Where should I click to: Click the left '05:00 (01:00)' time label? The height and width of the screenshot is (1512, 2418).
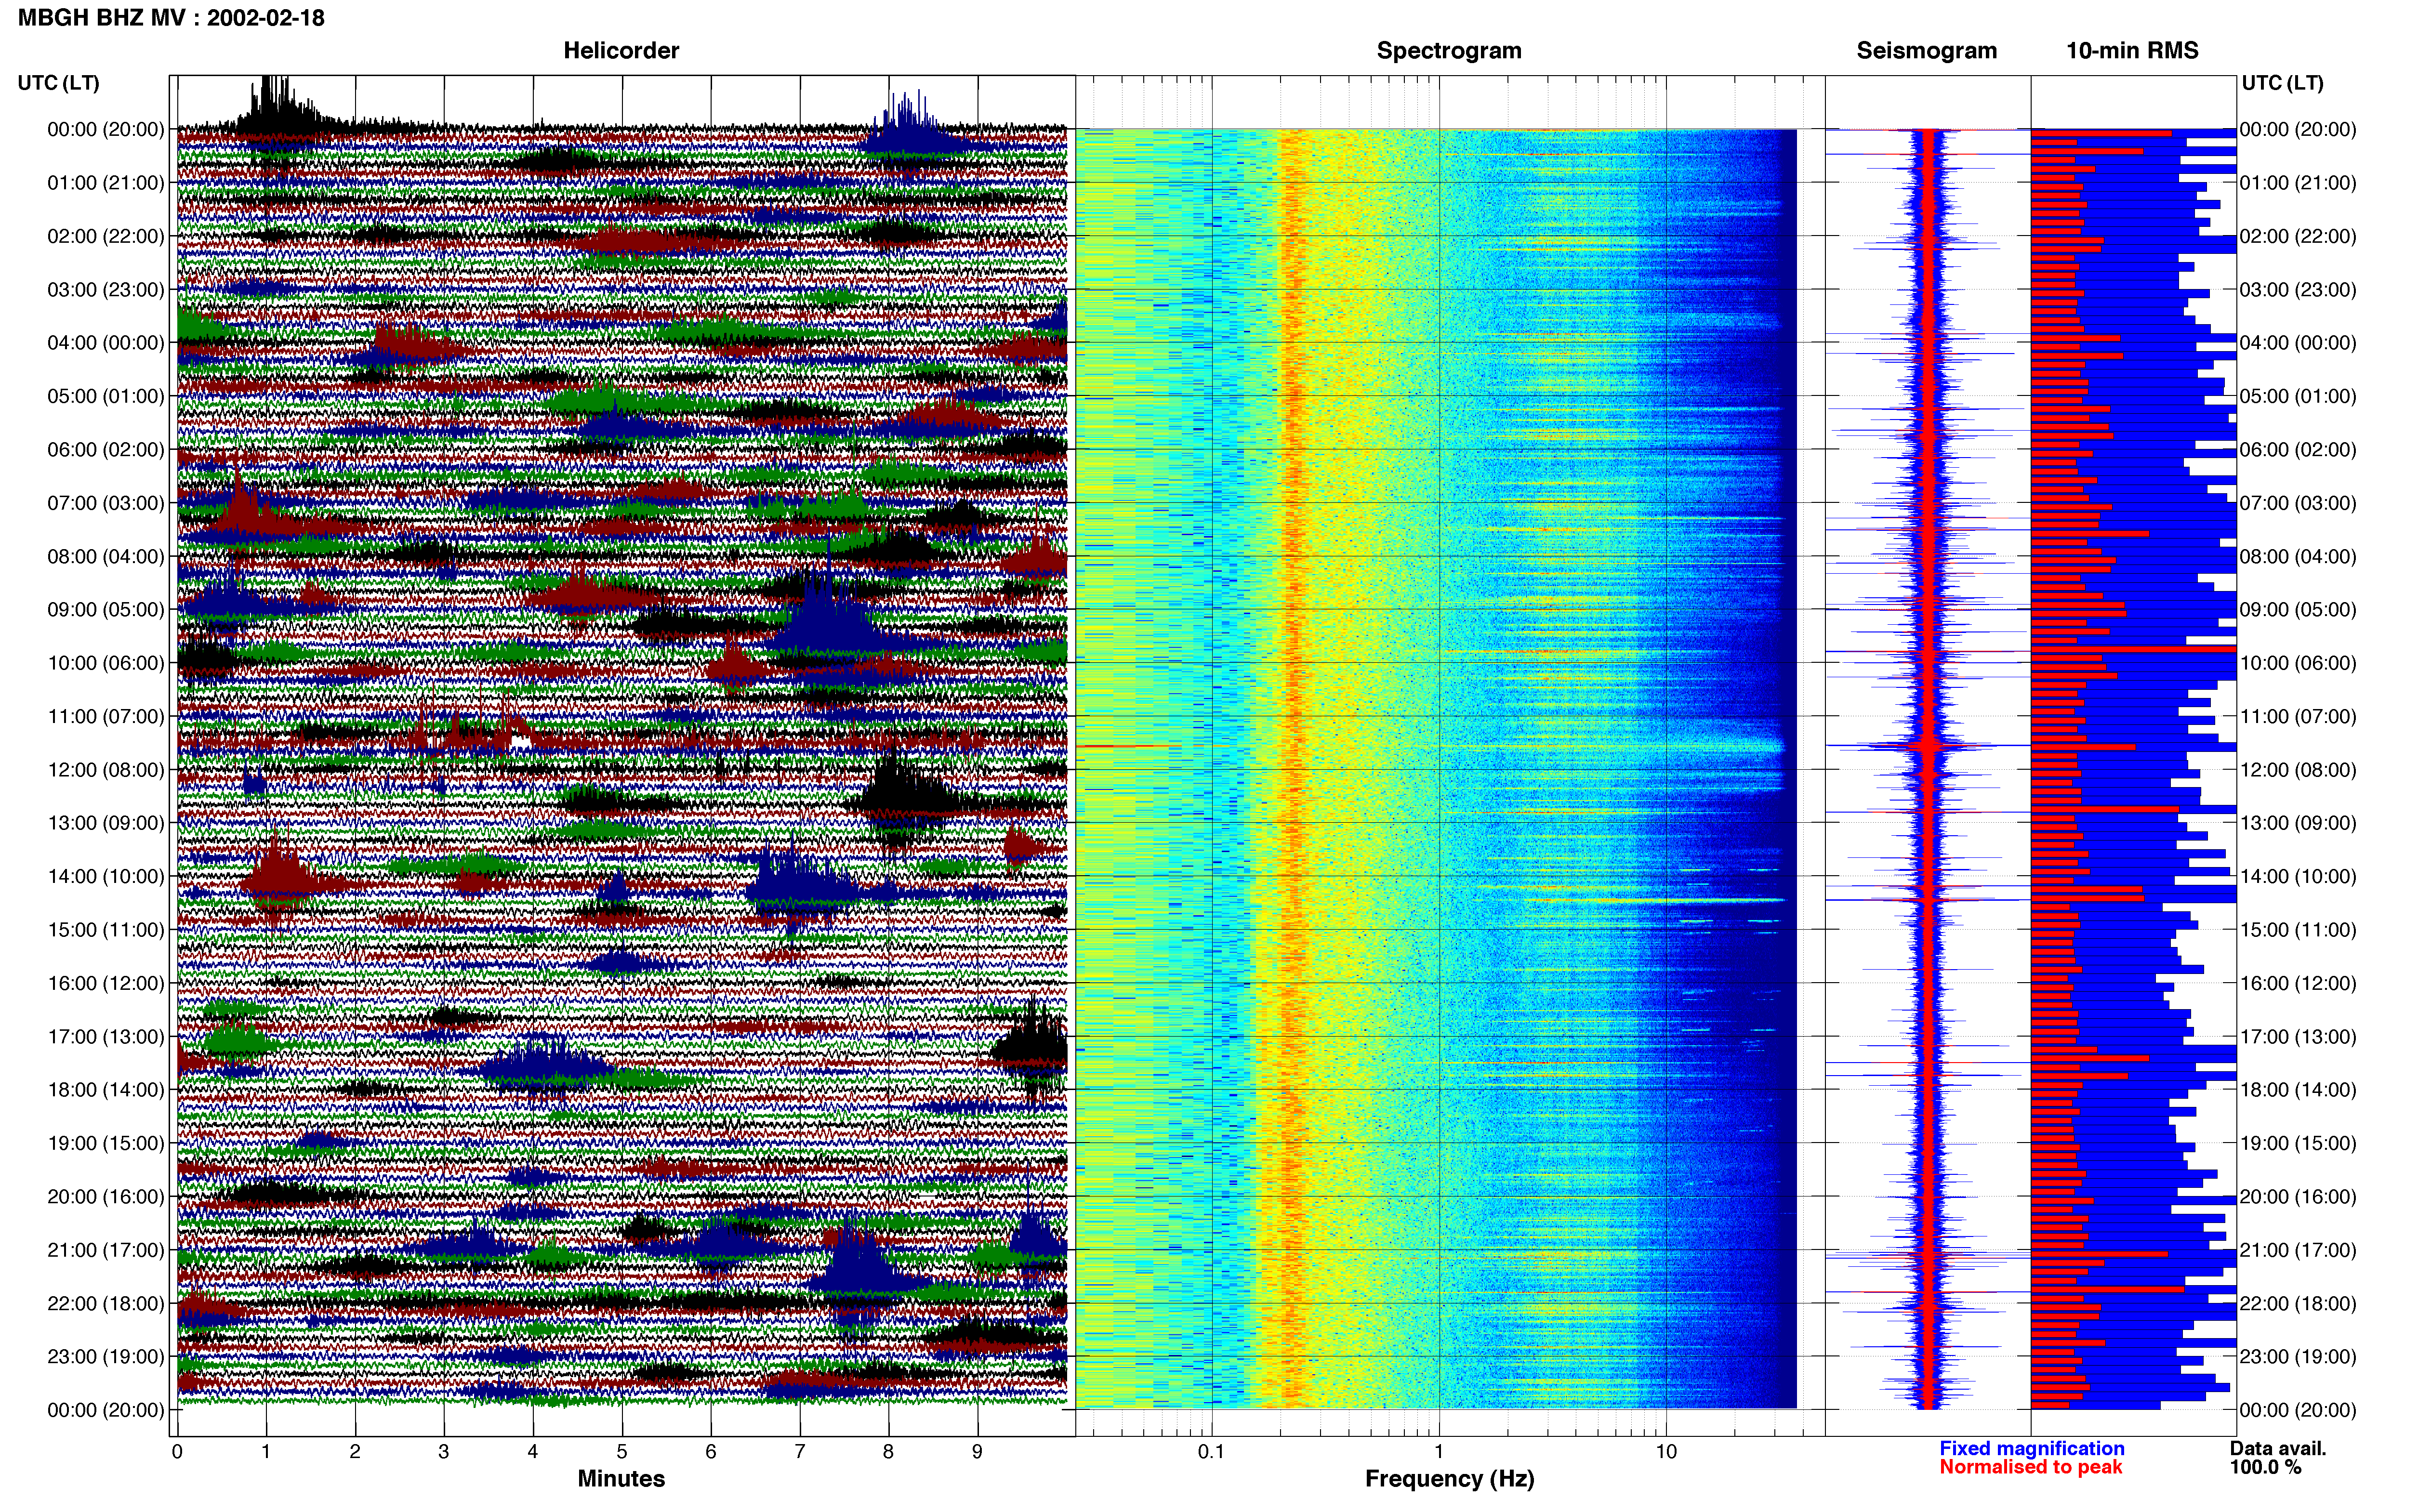(x=105, y=396)
